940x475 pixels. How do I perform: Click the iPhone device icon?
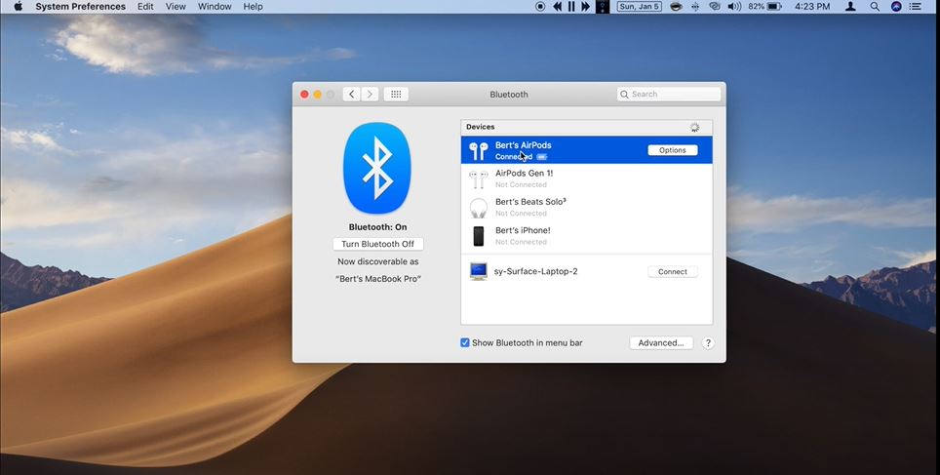[479, 236]
